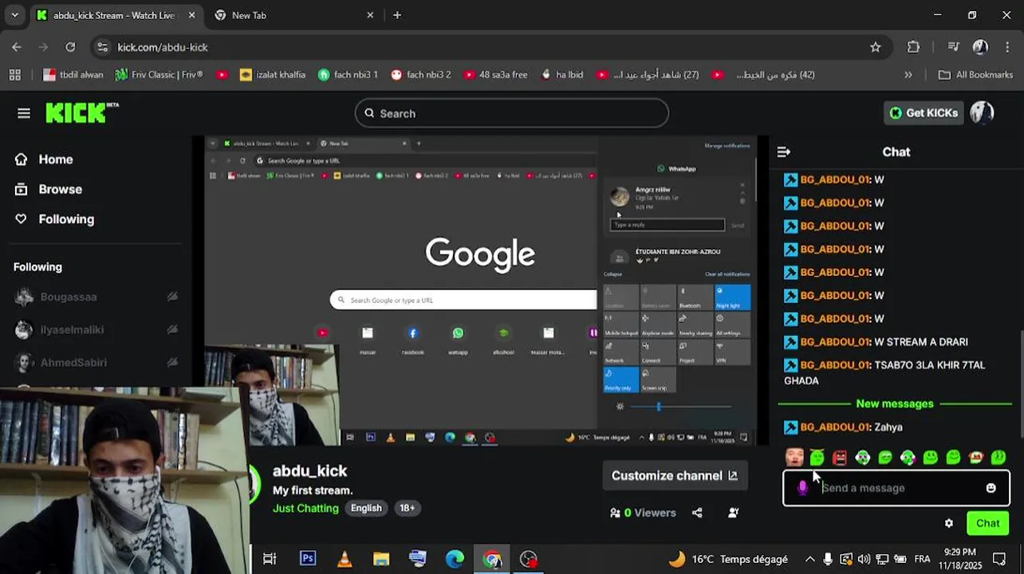Open the bookmarks apps grid icon
This screenshot has height=574, width=1024.
click(14, 75)
